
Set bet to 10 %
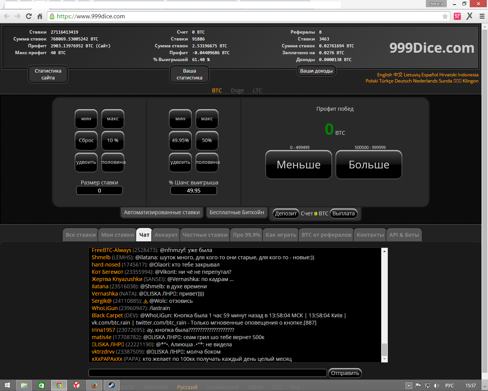point(113,141)
